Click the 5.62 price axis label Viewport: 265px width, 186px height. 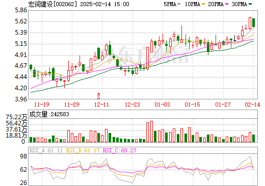point(21,21)
